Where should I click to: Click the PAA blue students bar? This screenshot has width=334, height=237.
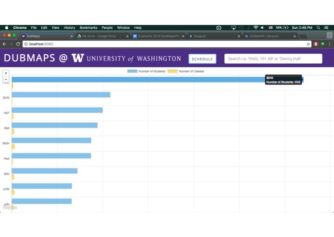click(51, 156)
